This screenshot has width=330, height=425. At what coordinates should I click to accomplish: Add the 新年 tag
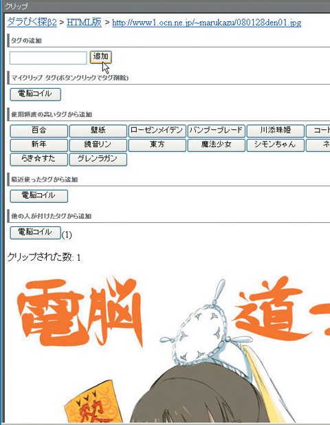[x=38, y=145]
